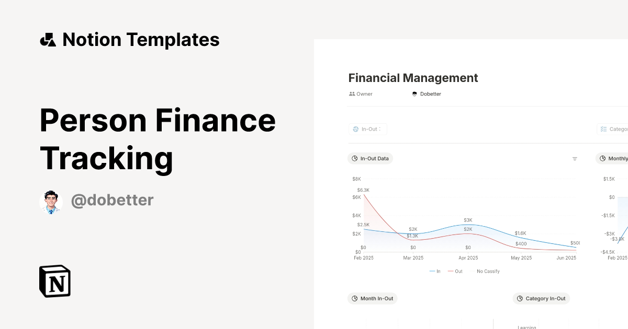
Task: Select the pie chart icon on Month In-Out
Action: (355, 298)
